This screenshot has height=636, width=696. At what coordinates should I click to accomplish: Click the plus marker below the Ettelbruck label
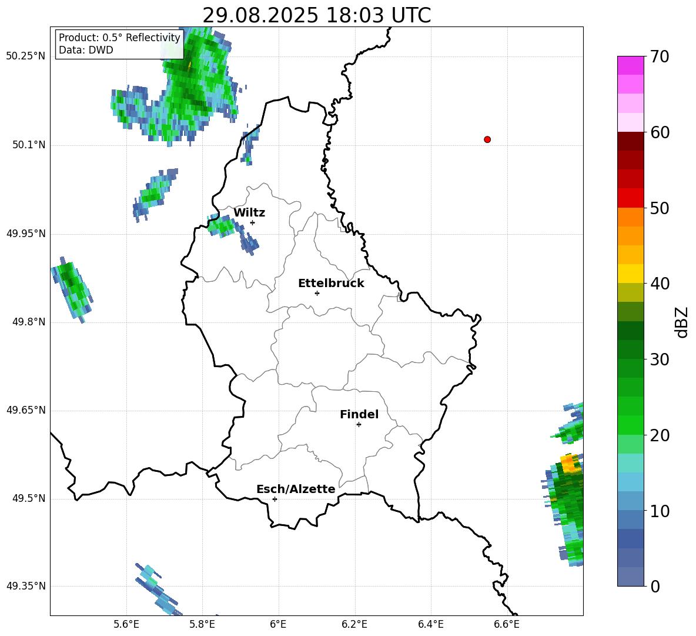[317, 293]
